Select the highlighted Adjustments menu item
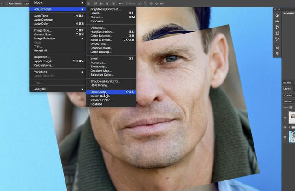 click(58, 9)
